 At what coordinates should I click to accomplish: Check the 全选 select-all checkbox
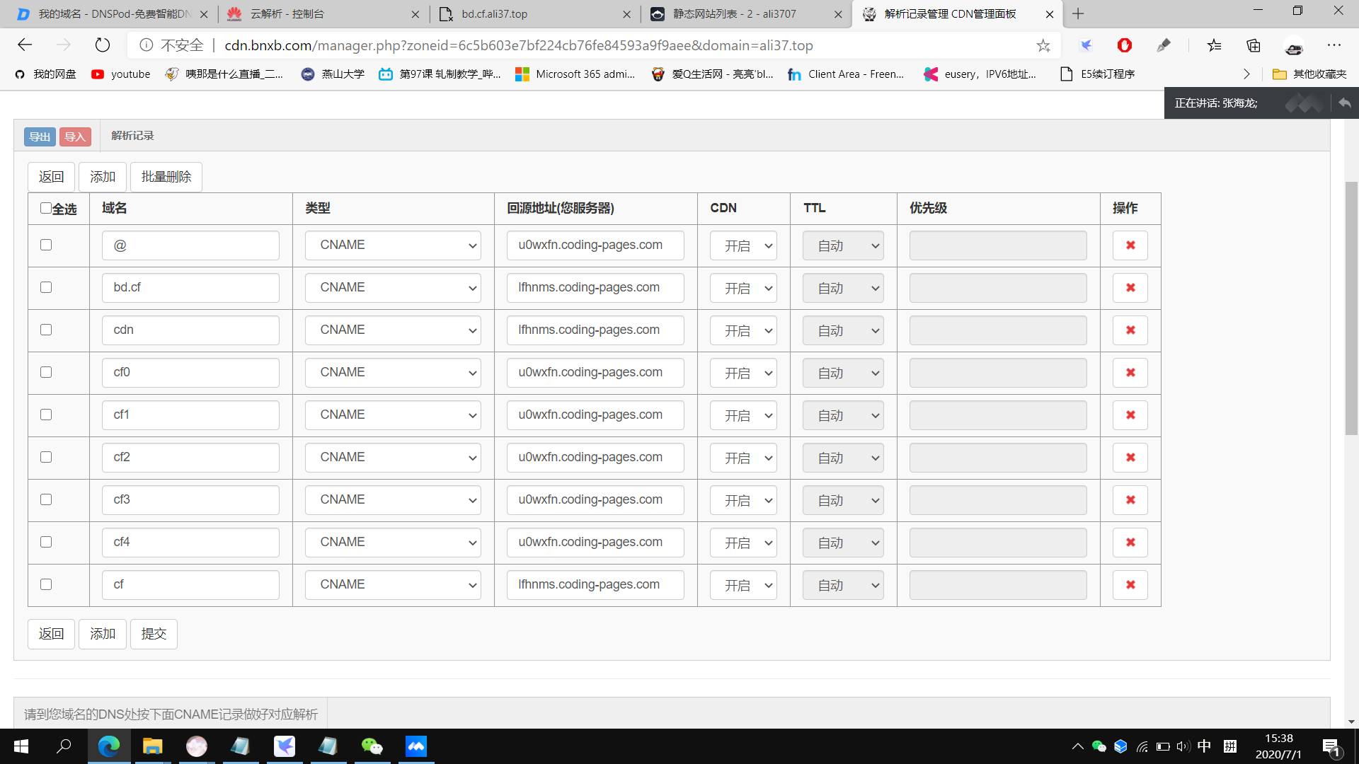(45, 208)
